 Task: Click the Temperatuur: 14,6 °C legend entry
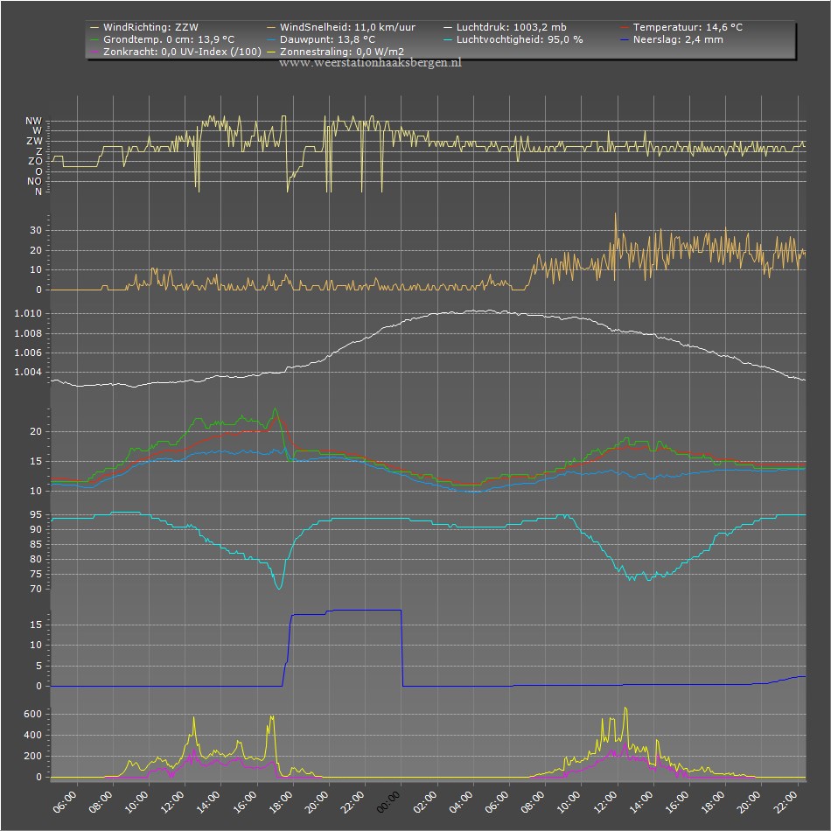click(x=681, y=27)
